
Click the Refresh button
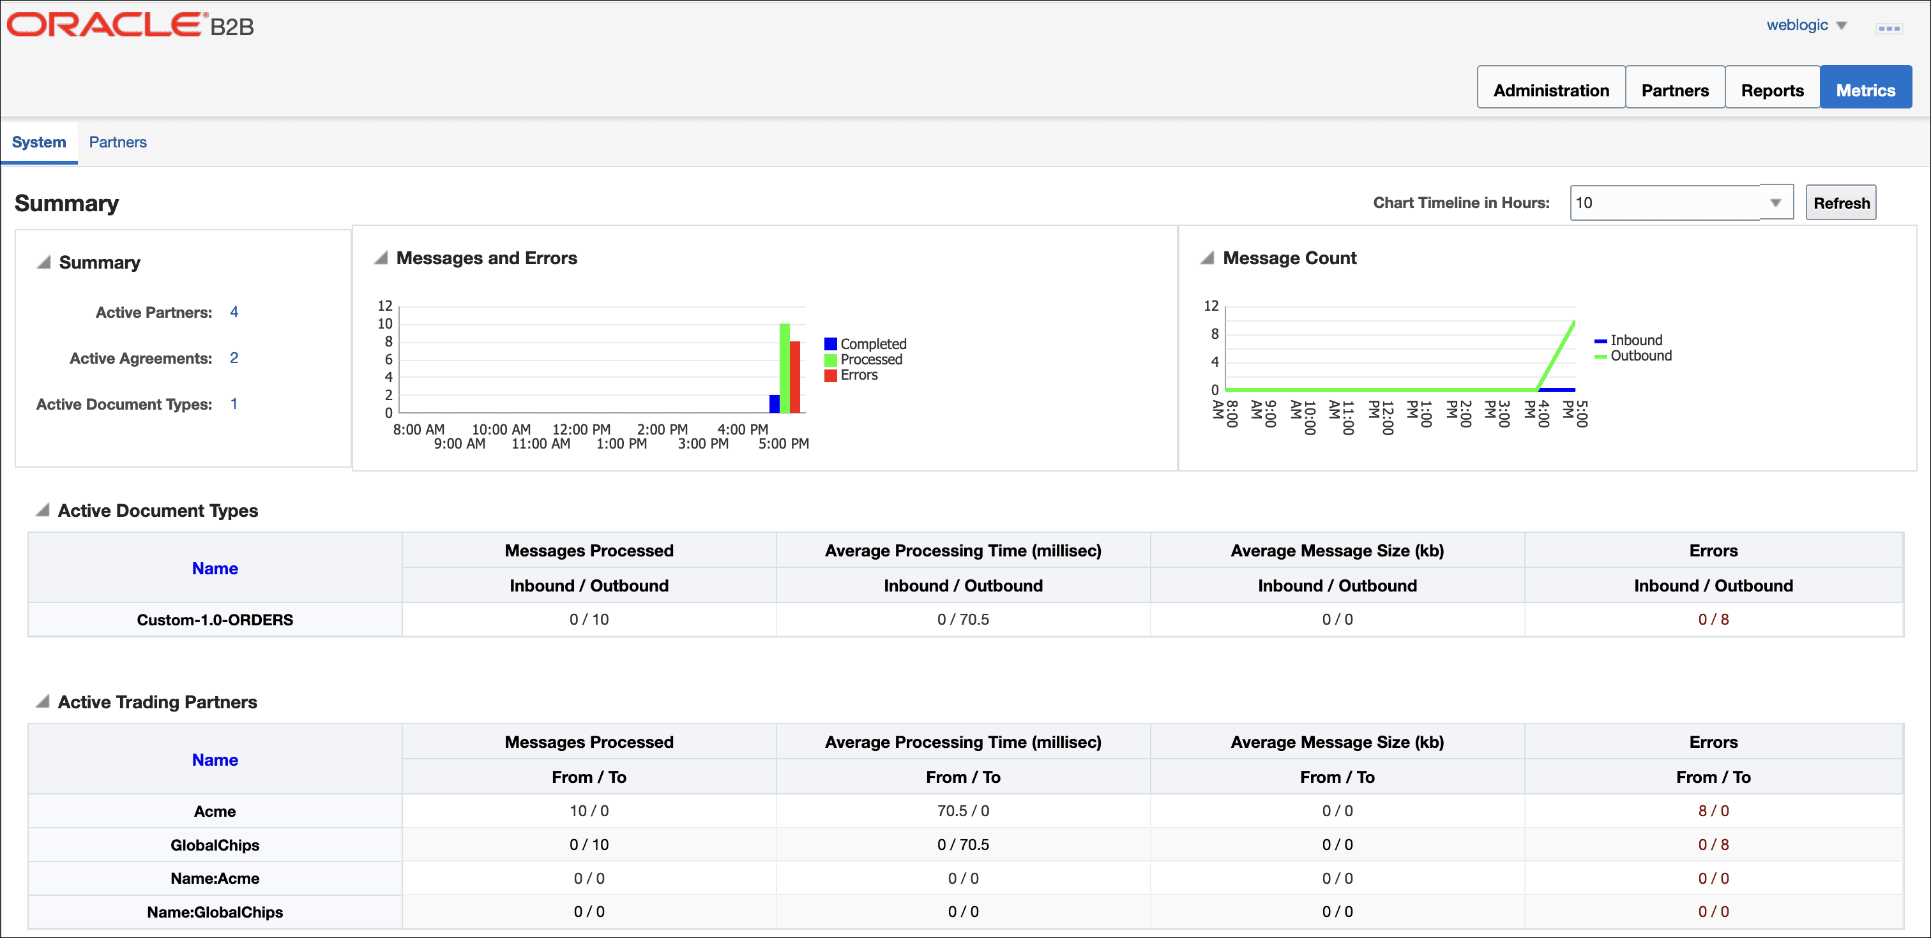pos(1840,203)
